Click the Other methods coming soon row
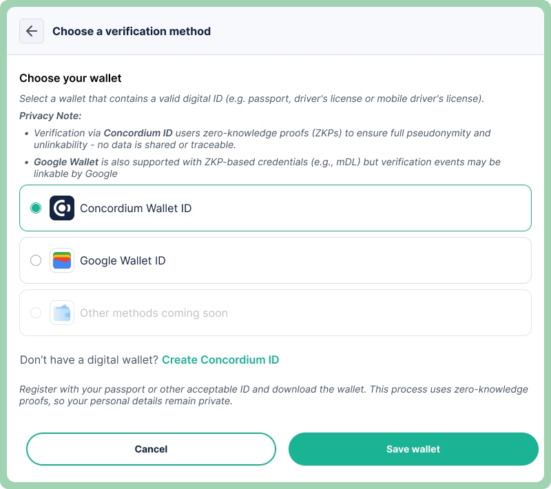 click(275, 313)
